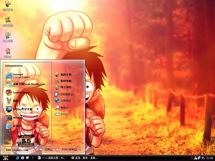This screenshot has width=215, height=161.
Task: Open WinRAR from the Start menu
Action: pos(14,118)
